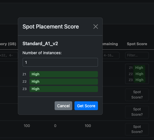This screenshot has height=140, width=154.
Task: Close the Spot Placement Score dialog
Action: coord(96,27)
